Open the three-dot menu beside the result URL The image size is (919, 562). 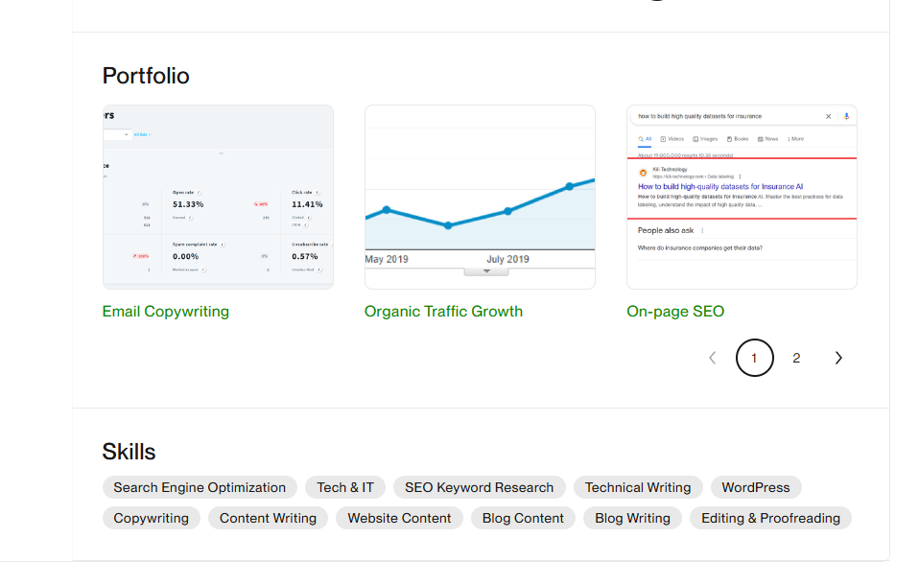tap(741, 176)
